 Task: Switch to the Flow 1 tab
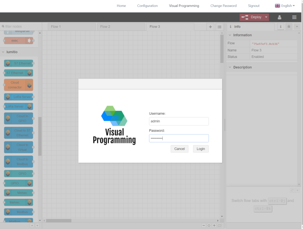tap(72, 27)
